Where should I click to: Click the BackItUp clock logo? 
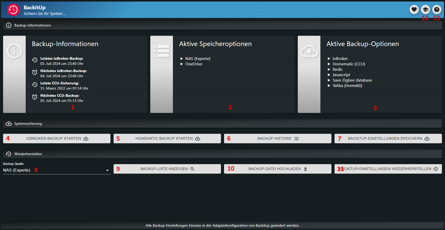(x=13, y=10)
